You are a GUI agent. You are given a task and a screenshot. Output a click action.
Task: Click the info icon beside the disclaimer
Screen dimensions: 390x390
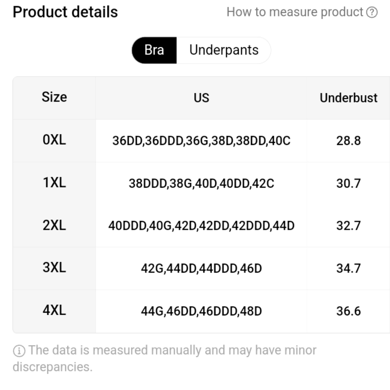point(19,351)
